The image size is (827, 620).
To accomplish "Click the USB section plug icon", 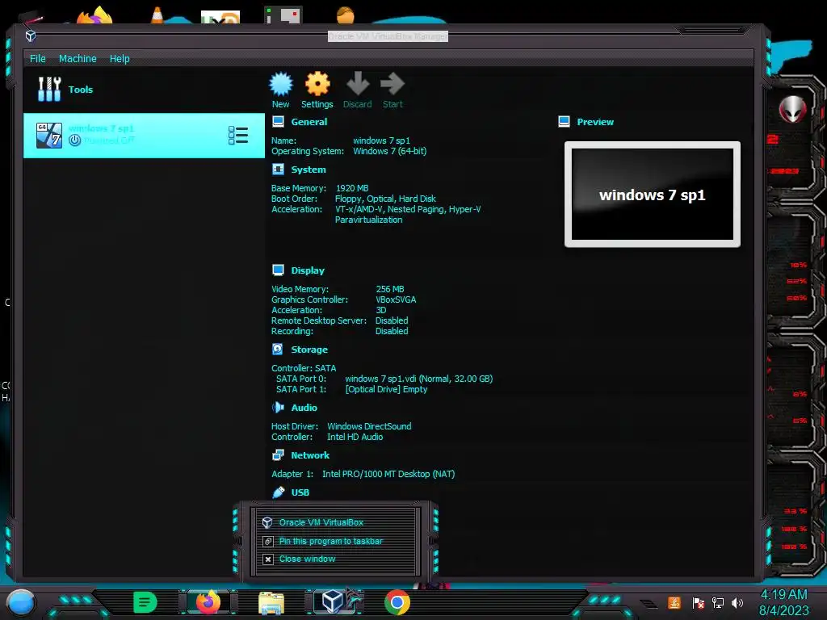I will click(x=278, y=492).
